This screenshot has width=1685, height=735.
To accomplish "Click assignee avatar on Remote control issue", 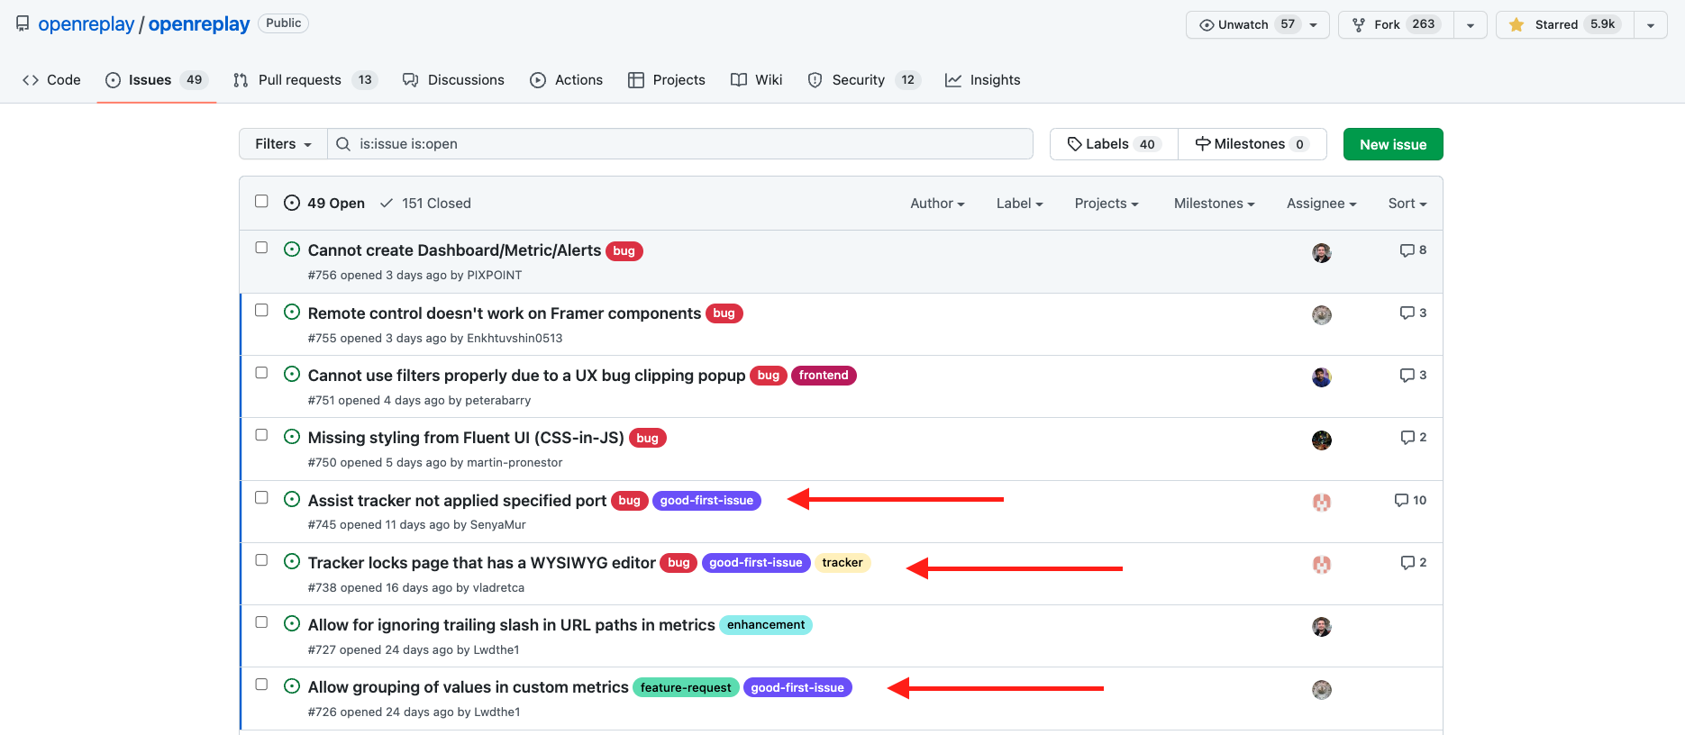I will 1322,315.
